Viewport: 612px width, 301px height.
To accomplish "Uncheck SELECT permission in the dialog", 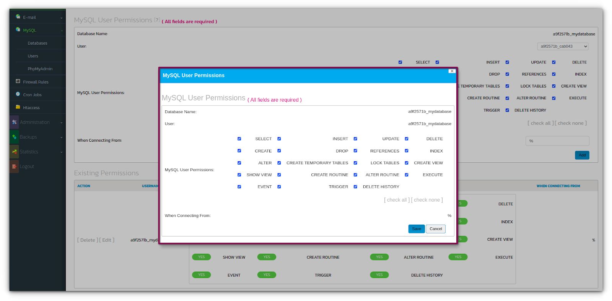I will [239, 139].
